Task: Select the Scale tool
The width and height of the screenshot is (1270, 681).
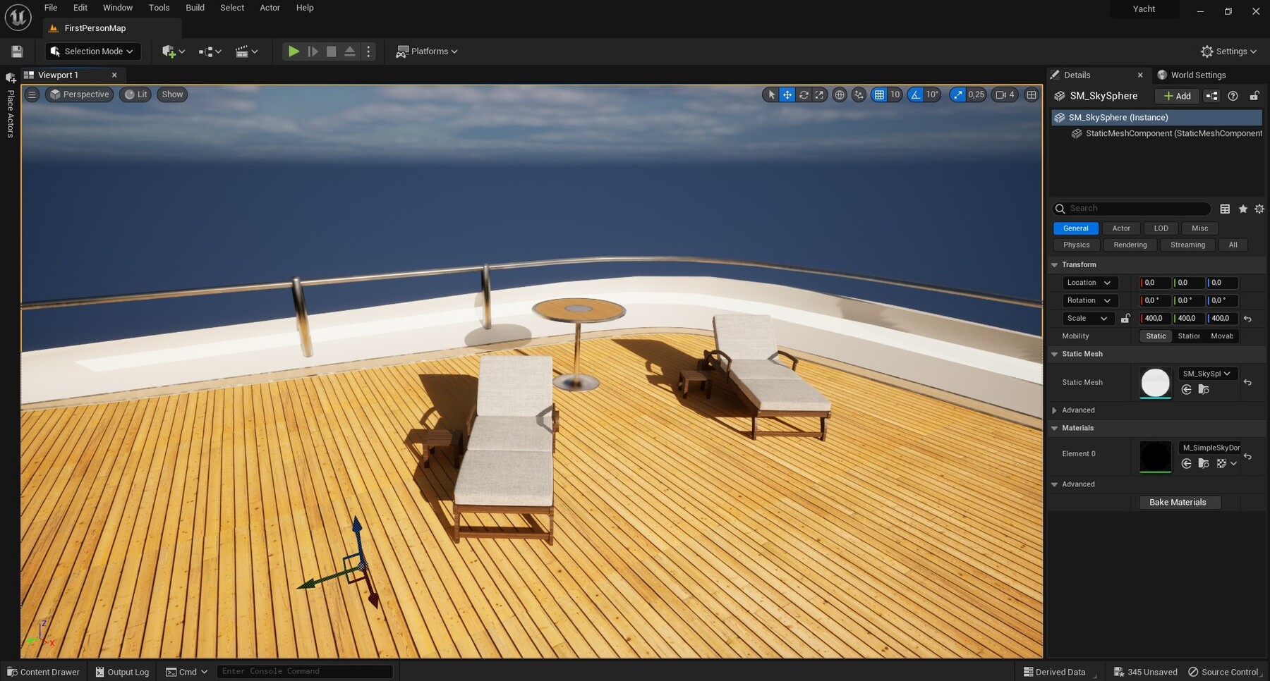Action: point(818,94)
